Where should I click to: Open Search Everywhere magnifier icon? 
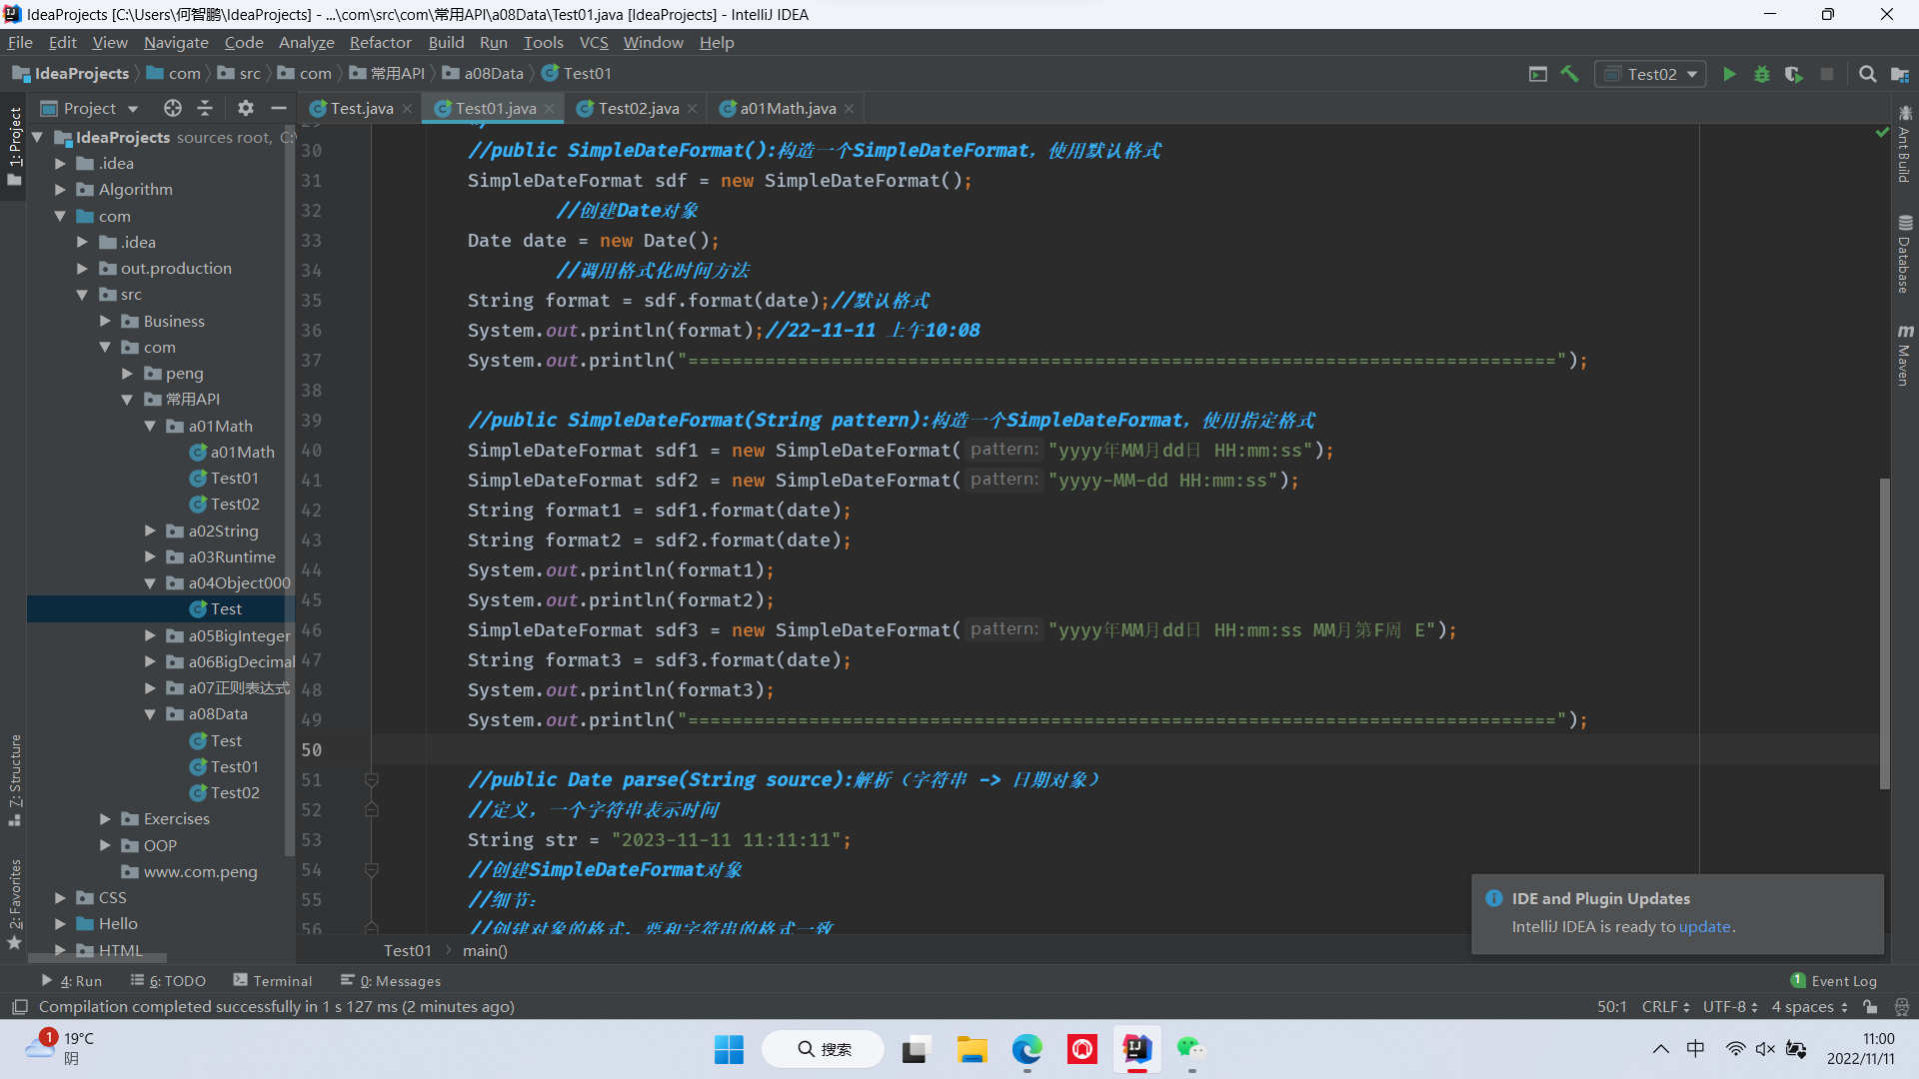click(x=1867, y=74)
